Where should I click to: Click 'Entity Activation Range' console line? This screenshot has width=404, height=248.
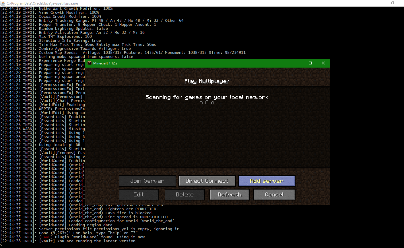pyautogui.click(x=73, y=33)
